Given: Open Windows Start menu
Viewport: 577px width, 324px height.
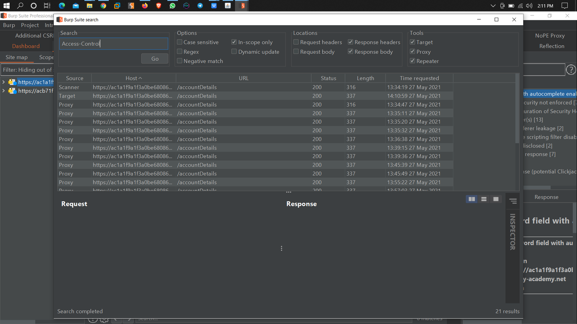Looking at the screenshot, I should 6,6.
